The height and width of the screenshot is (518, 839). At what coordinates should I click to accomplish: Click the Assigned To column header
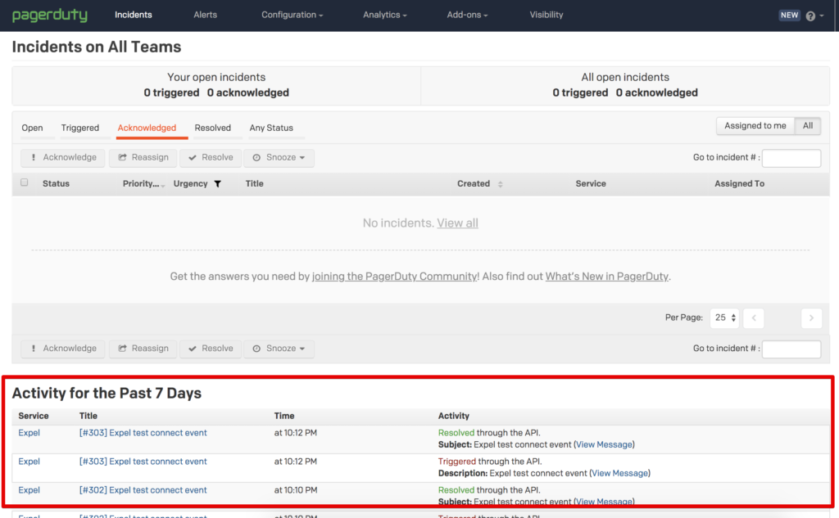coord(740,184)
